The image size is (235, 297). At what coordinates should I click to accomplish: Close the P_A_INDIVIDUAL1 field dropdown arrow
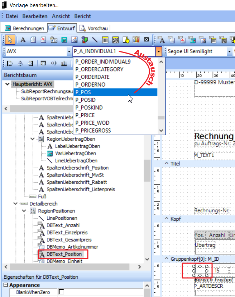click(159, 51)
